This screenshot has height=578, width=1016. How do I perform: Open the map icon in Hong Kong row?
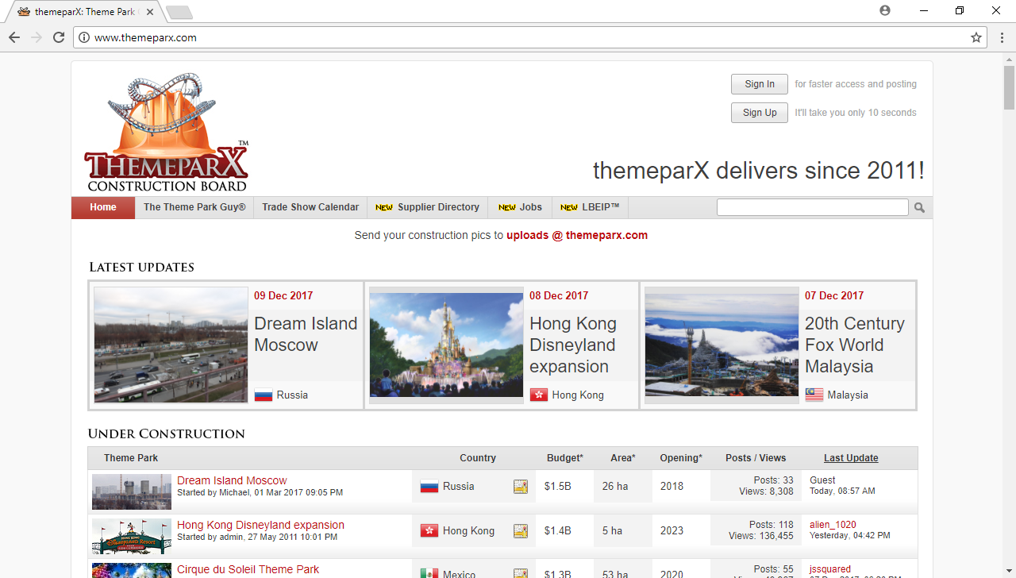[521, 531]
